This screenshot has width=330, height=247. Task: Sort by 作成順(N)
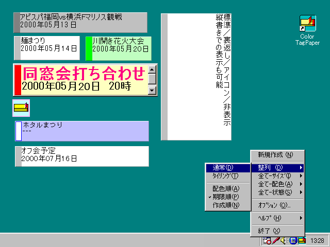pyautogui.click(x=228, y=205)
